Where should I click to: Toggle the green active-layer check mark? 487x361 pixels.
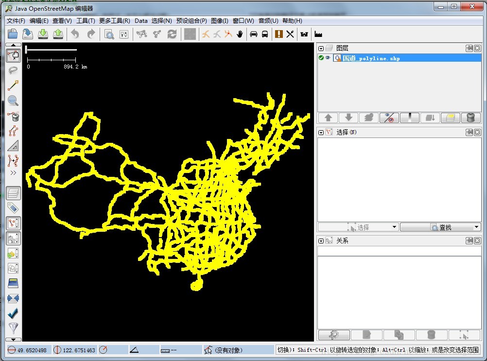click(321, 58)
